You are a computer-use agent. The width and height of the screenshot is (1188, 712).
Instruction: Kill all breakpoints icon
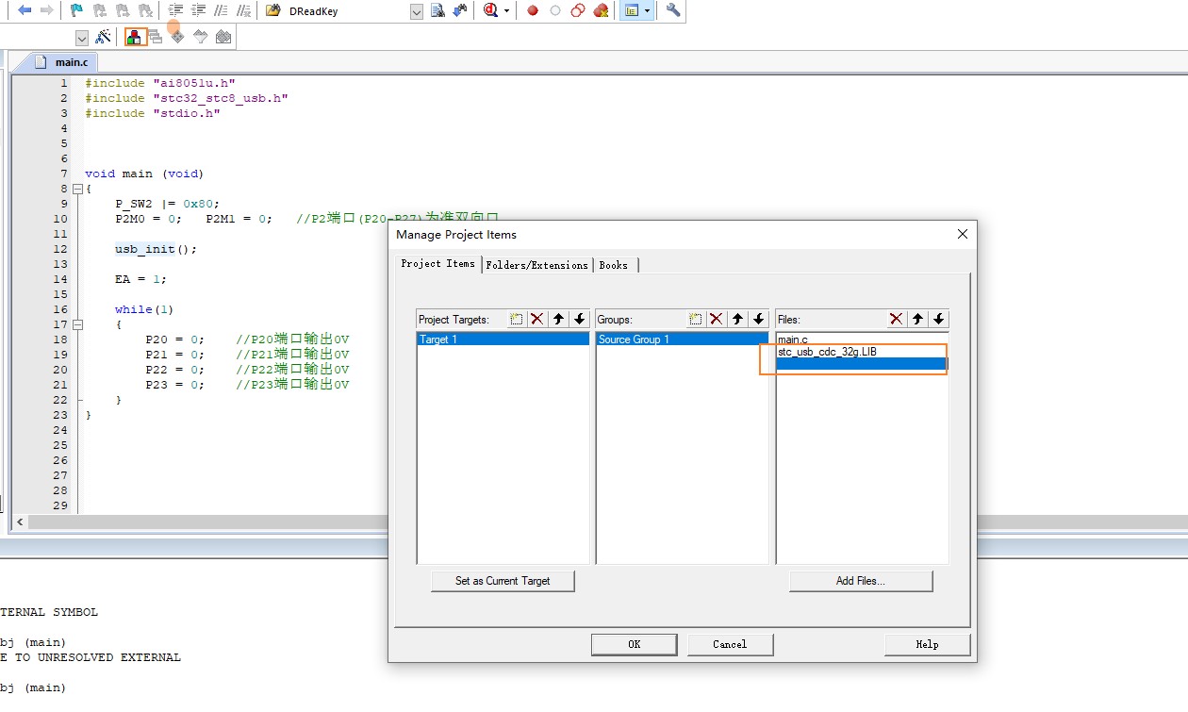601,10
